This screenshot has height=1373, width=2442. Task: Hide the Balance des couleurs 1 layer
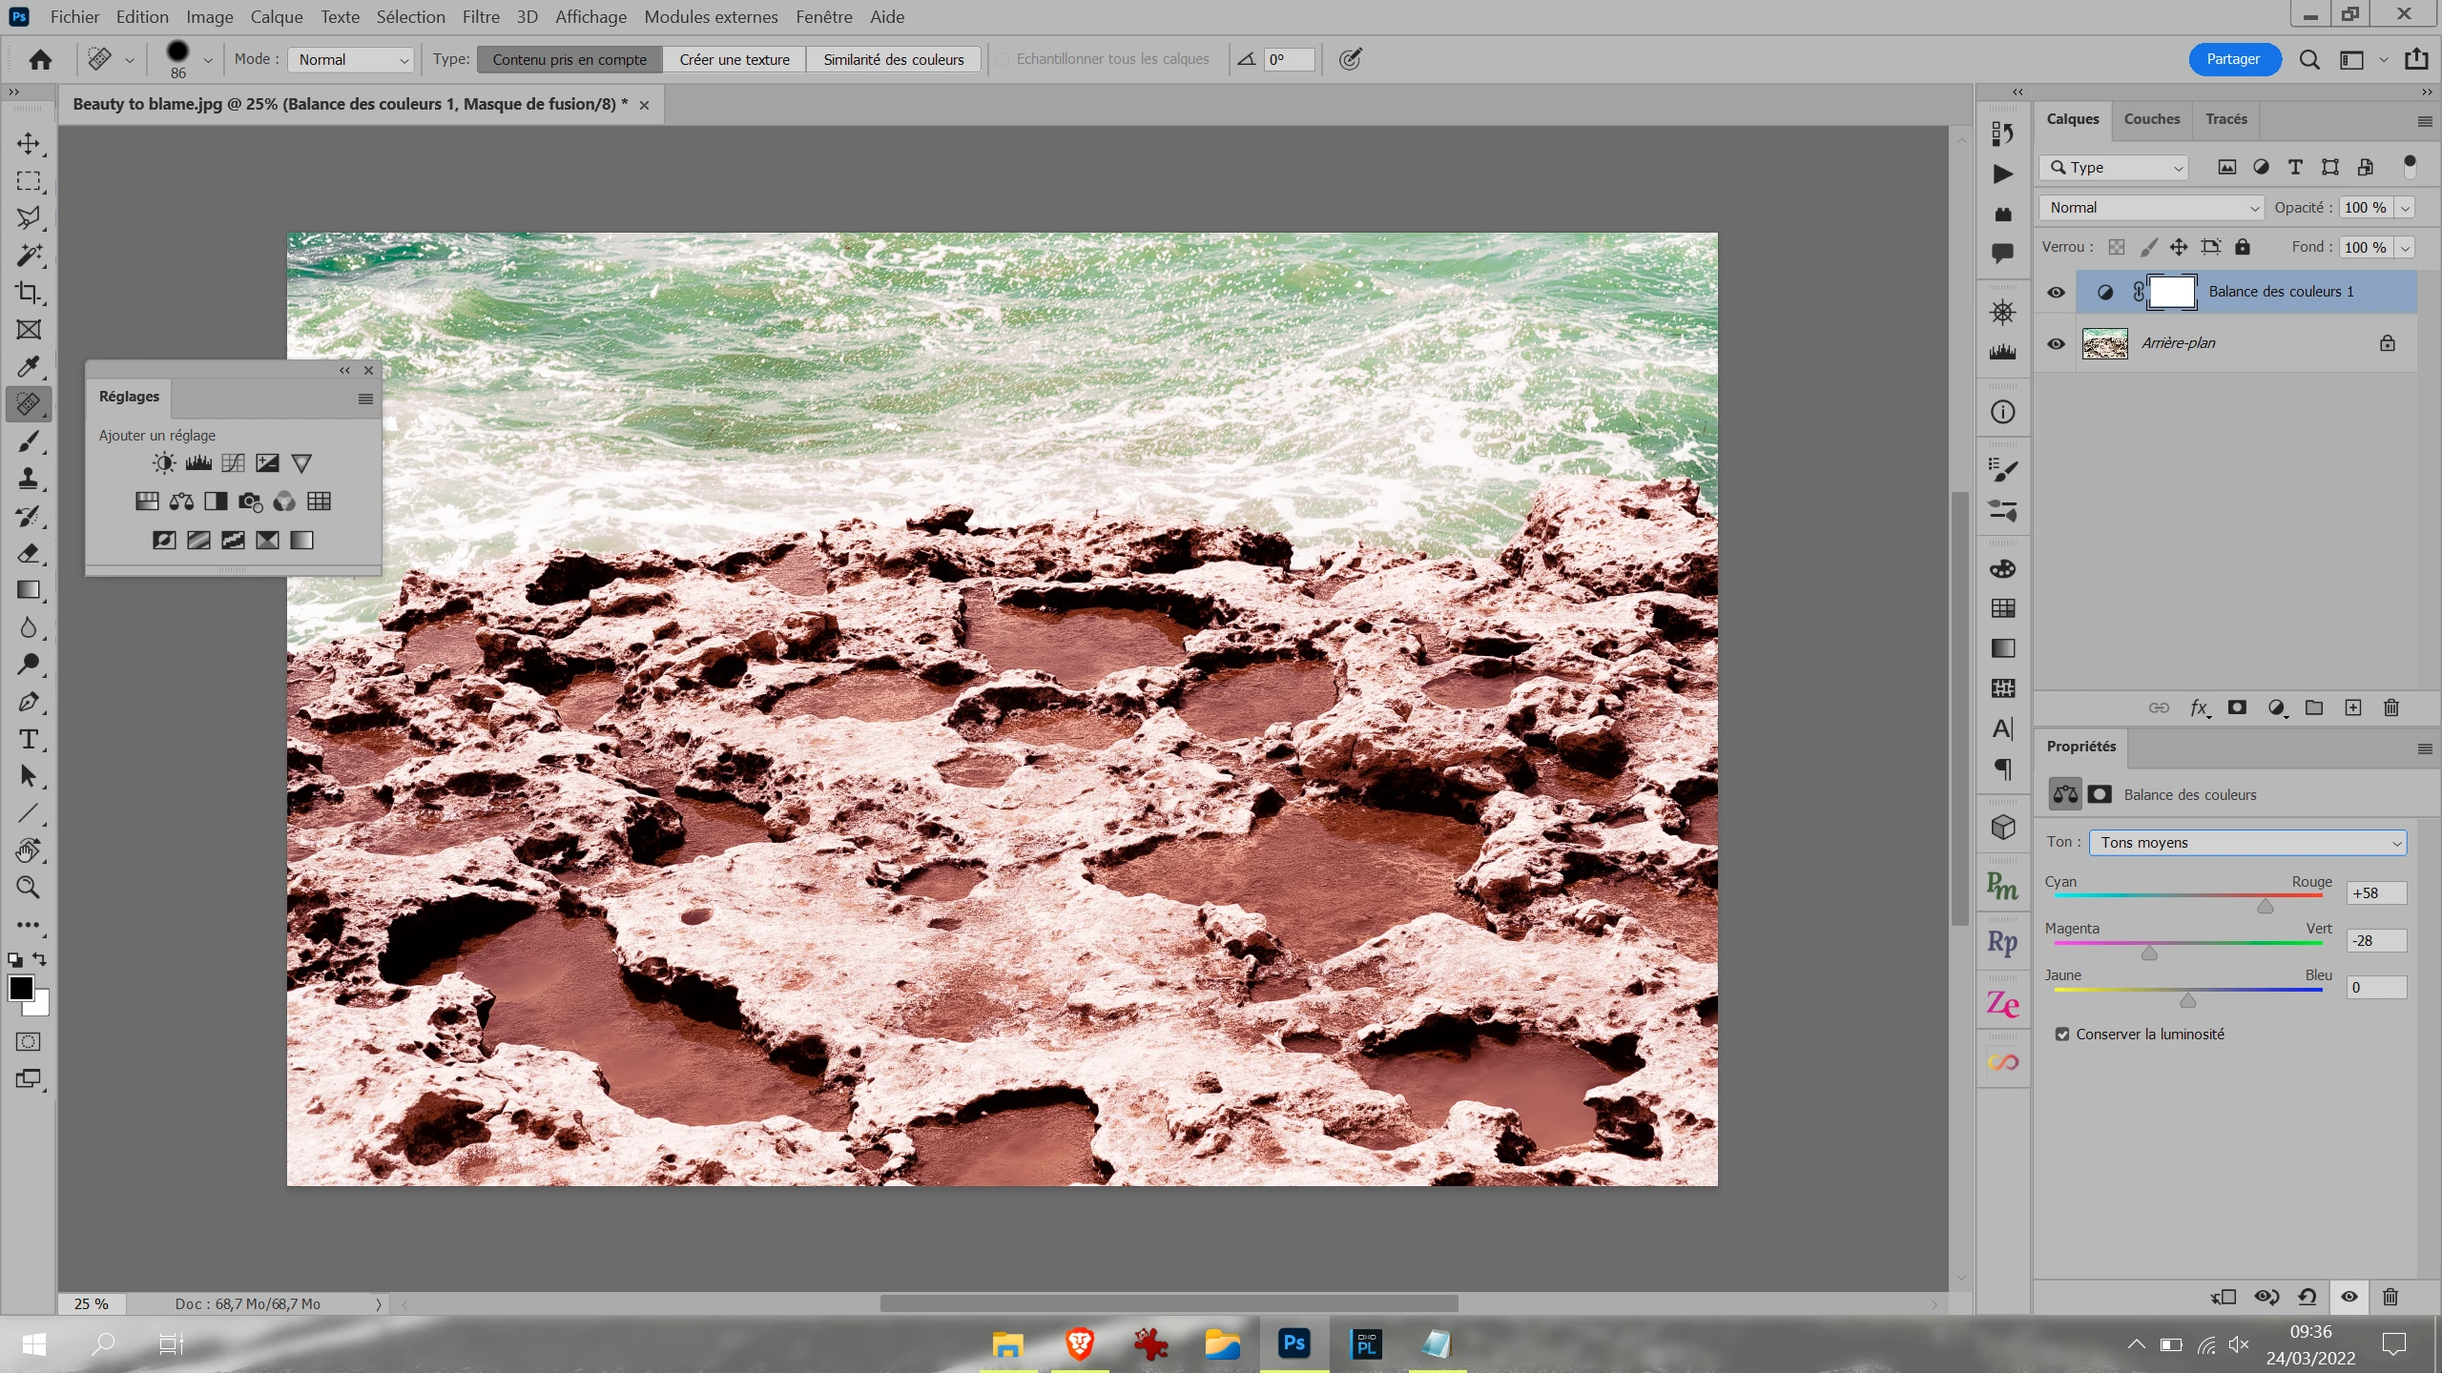(2056, 293)
